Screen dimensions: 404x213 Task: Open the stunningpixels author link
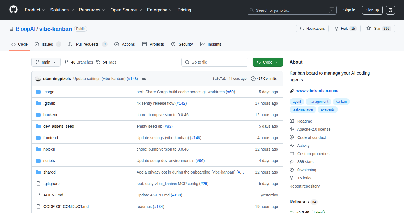pos(57,79)
